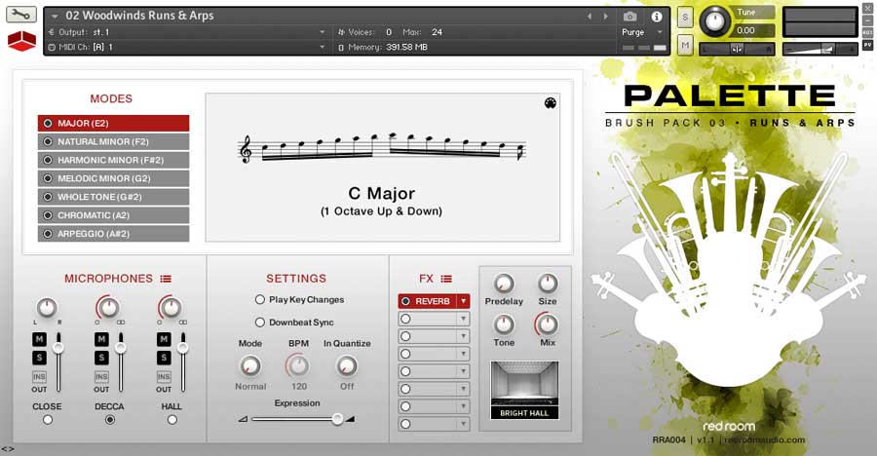Click the Max voices value 24
Screen dimensions: 877x456
click(x=437, y=32)
